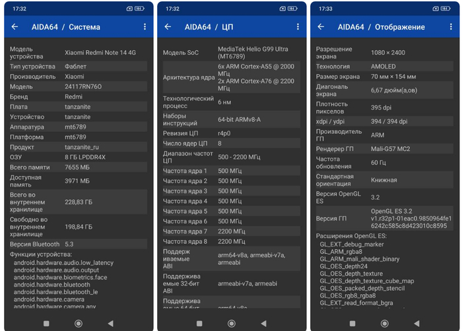Open three-dot menu on Отображение screen
Viewport: 462px width, 331px height.
coord(451,27)
